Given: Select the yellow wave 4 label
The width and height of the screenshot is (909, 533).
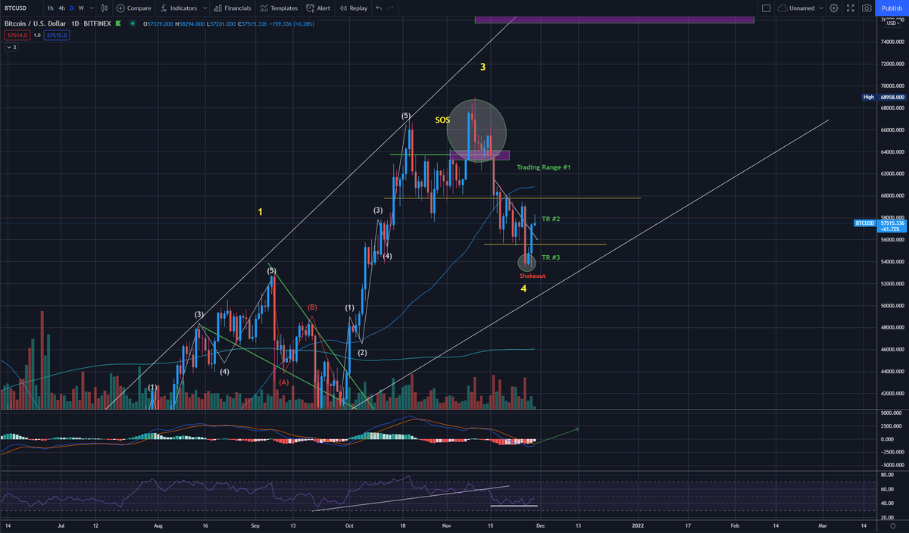Looking at the screenshot, I should click(x=523, y=288).
